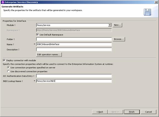Click the Enterprise Service Discovery title icon
This screenshot has height=117, width=159.
pyautogui.click(x=3, y=2)
